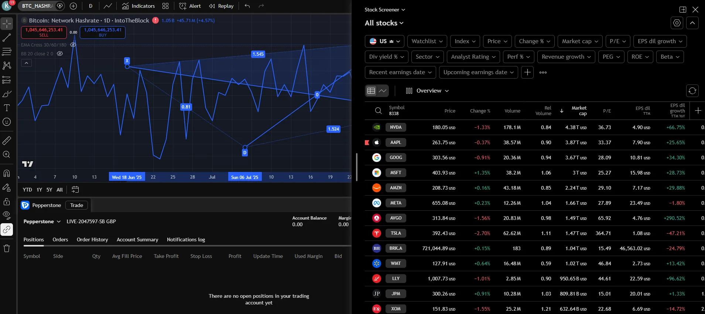Select the text annotation tool

coord(7,108)
